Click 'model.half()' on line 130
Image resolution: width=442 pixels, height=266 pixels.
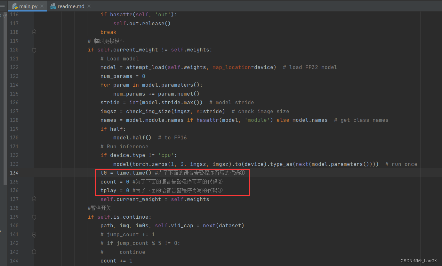pyautogui.click(x=132, y=137)
